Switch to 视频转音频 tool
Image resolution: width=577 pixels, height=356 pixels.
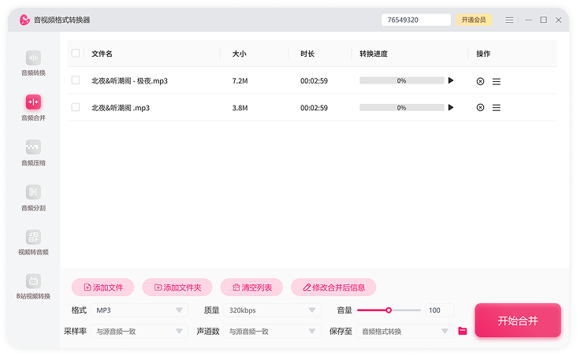(33, 238)
